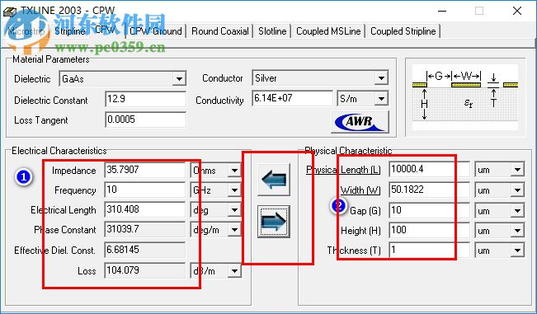Click the Loss field 104.079
537x314 pixels.
point(145,270)
